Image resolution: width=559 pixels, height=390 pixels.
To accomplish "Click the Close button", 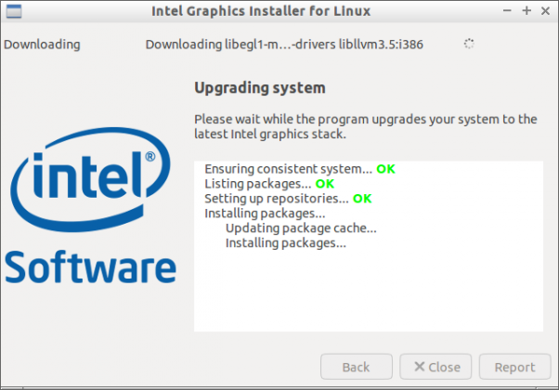I will point(435,367).
